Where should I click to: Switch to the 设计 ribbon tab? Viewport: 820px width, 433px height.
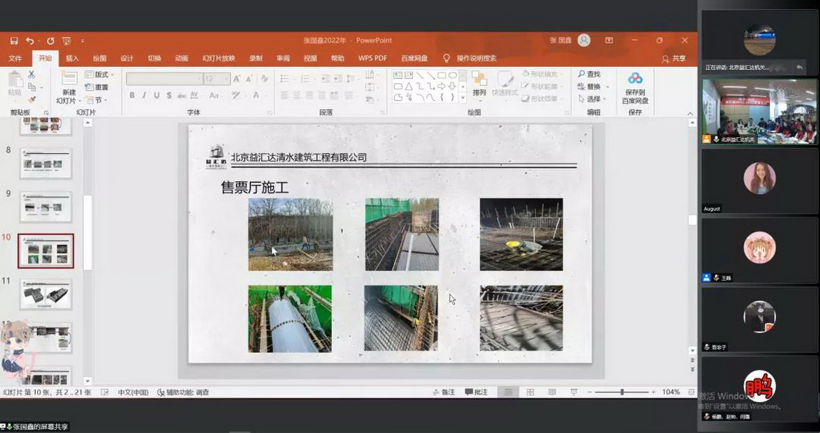(x=127, y=58)
